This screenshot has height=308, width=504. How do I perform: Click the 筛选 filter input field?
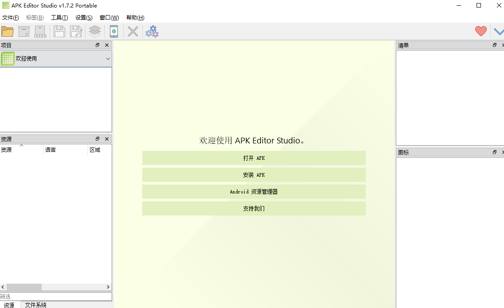(x=56, y=296)
